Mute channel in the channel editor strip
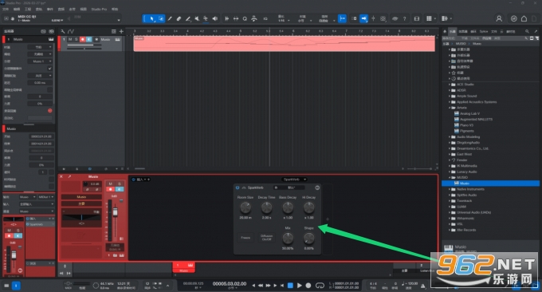This screenshot has height=292, width=542. pos(111,183)
